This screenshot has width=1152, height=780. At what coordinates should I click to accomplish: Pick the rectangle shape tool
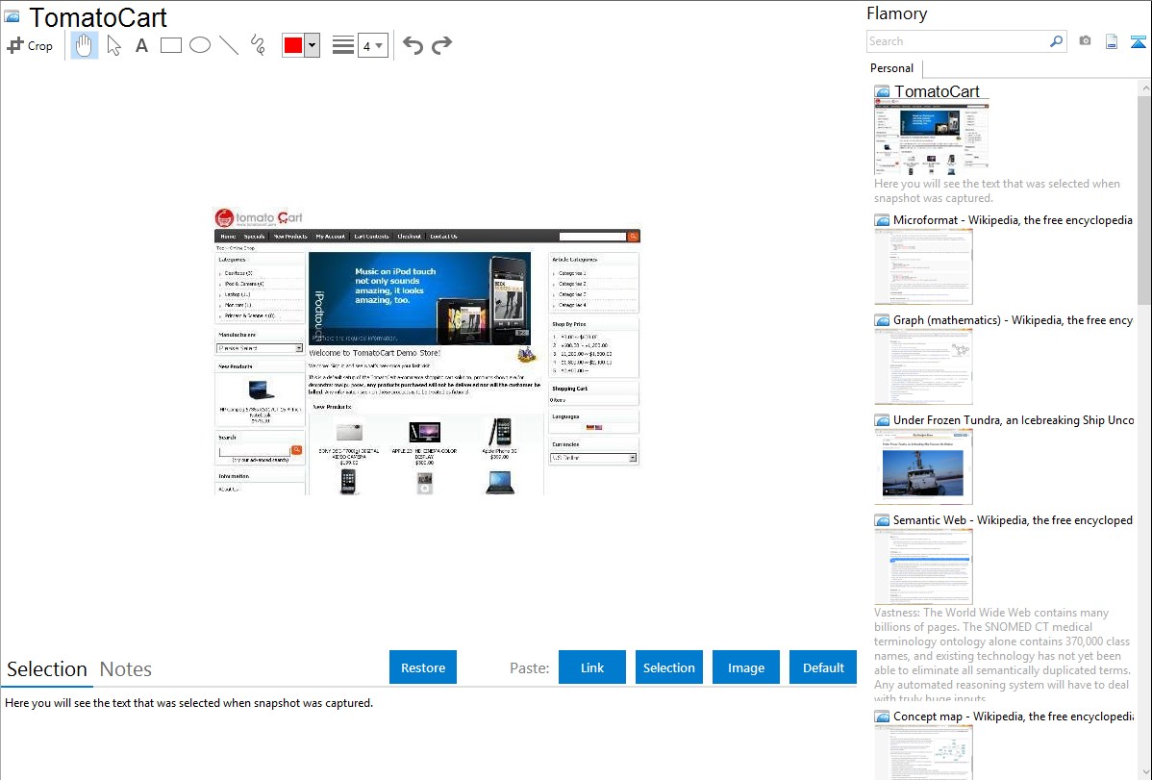coord(171,45)
